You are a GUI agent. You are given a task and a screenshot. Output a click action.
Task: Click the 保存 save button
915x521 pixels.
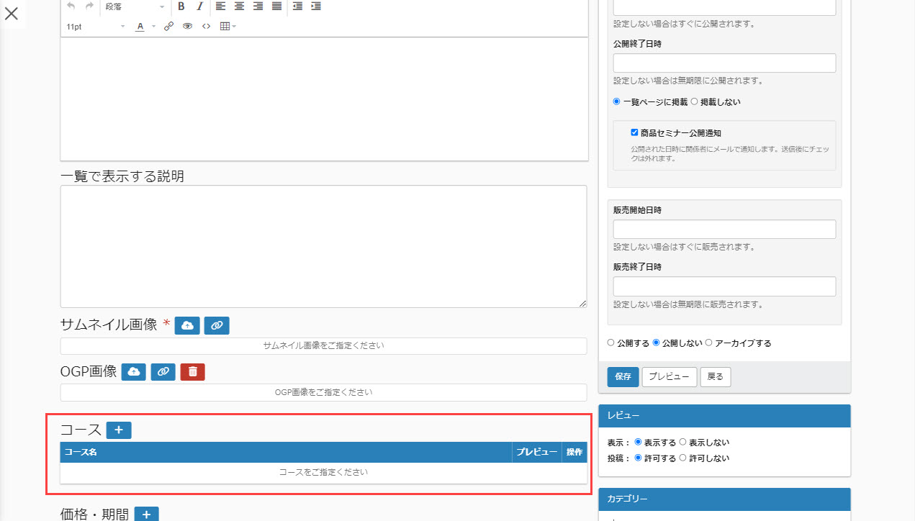click(x=623, y=377)
